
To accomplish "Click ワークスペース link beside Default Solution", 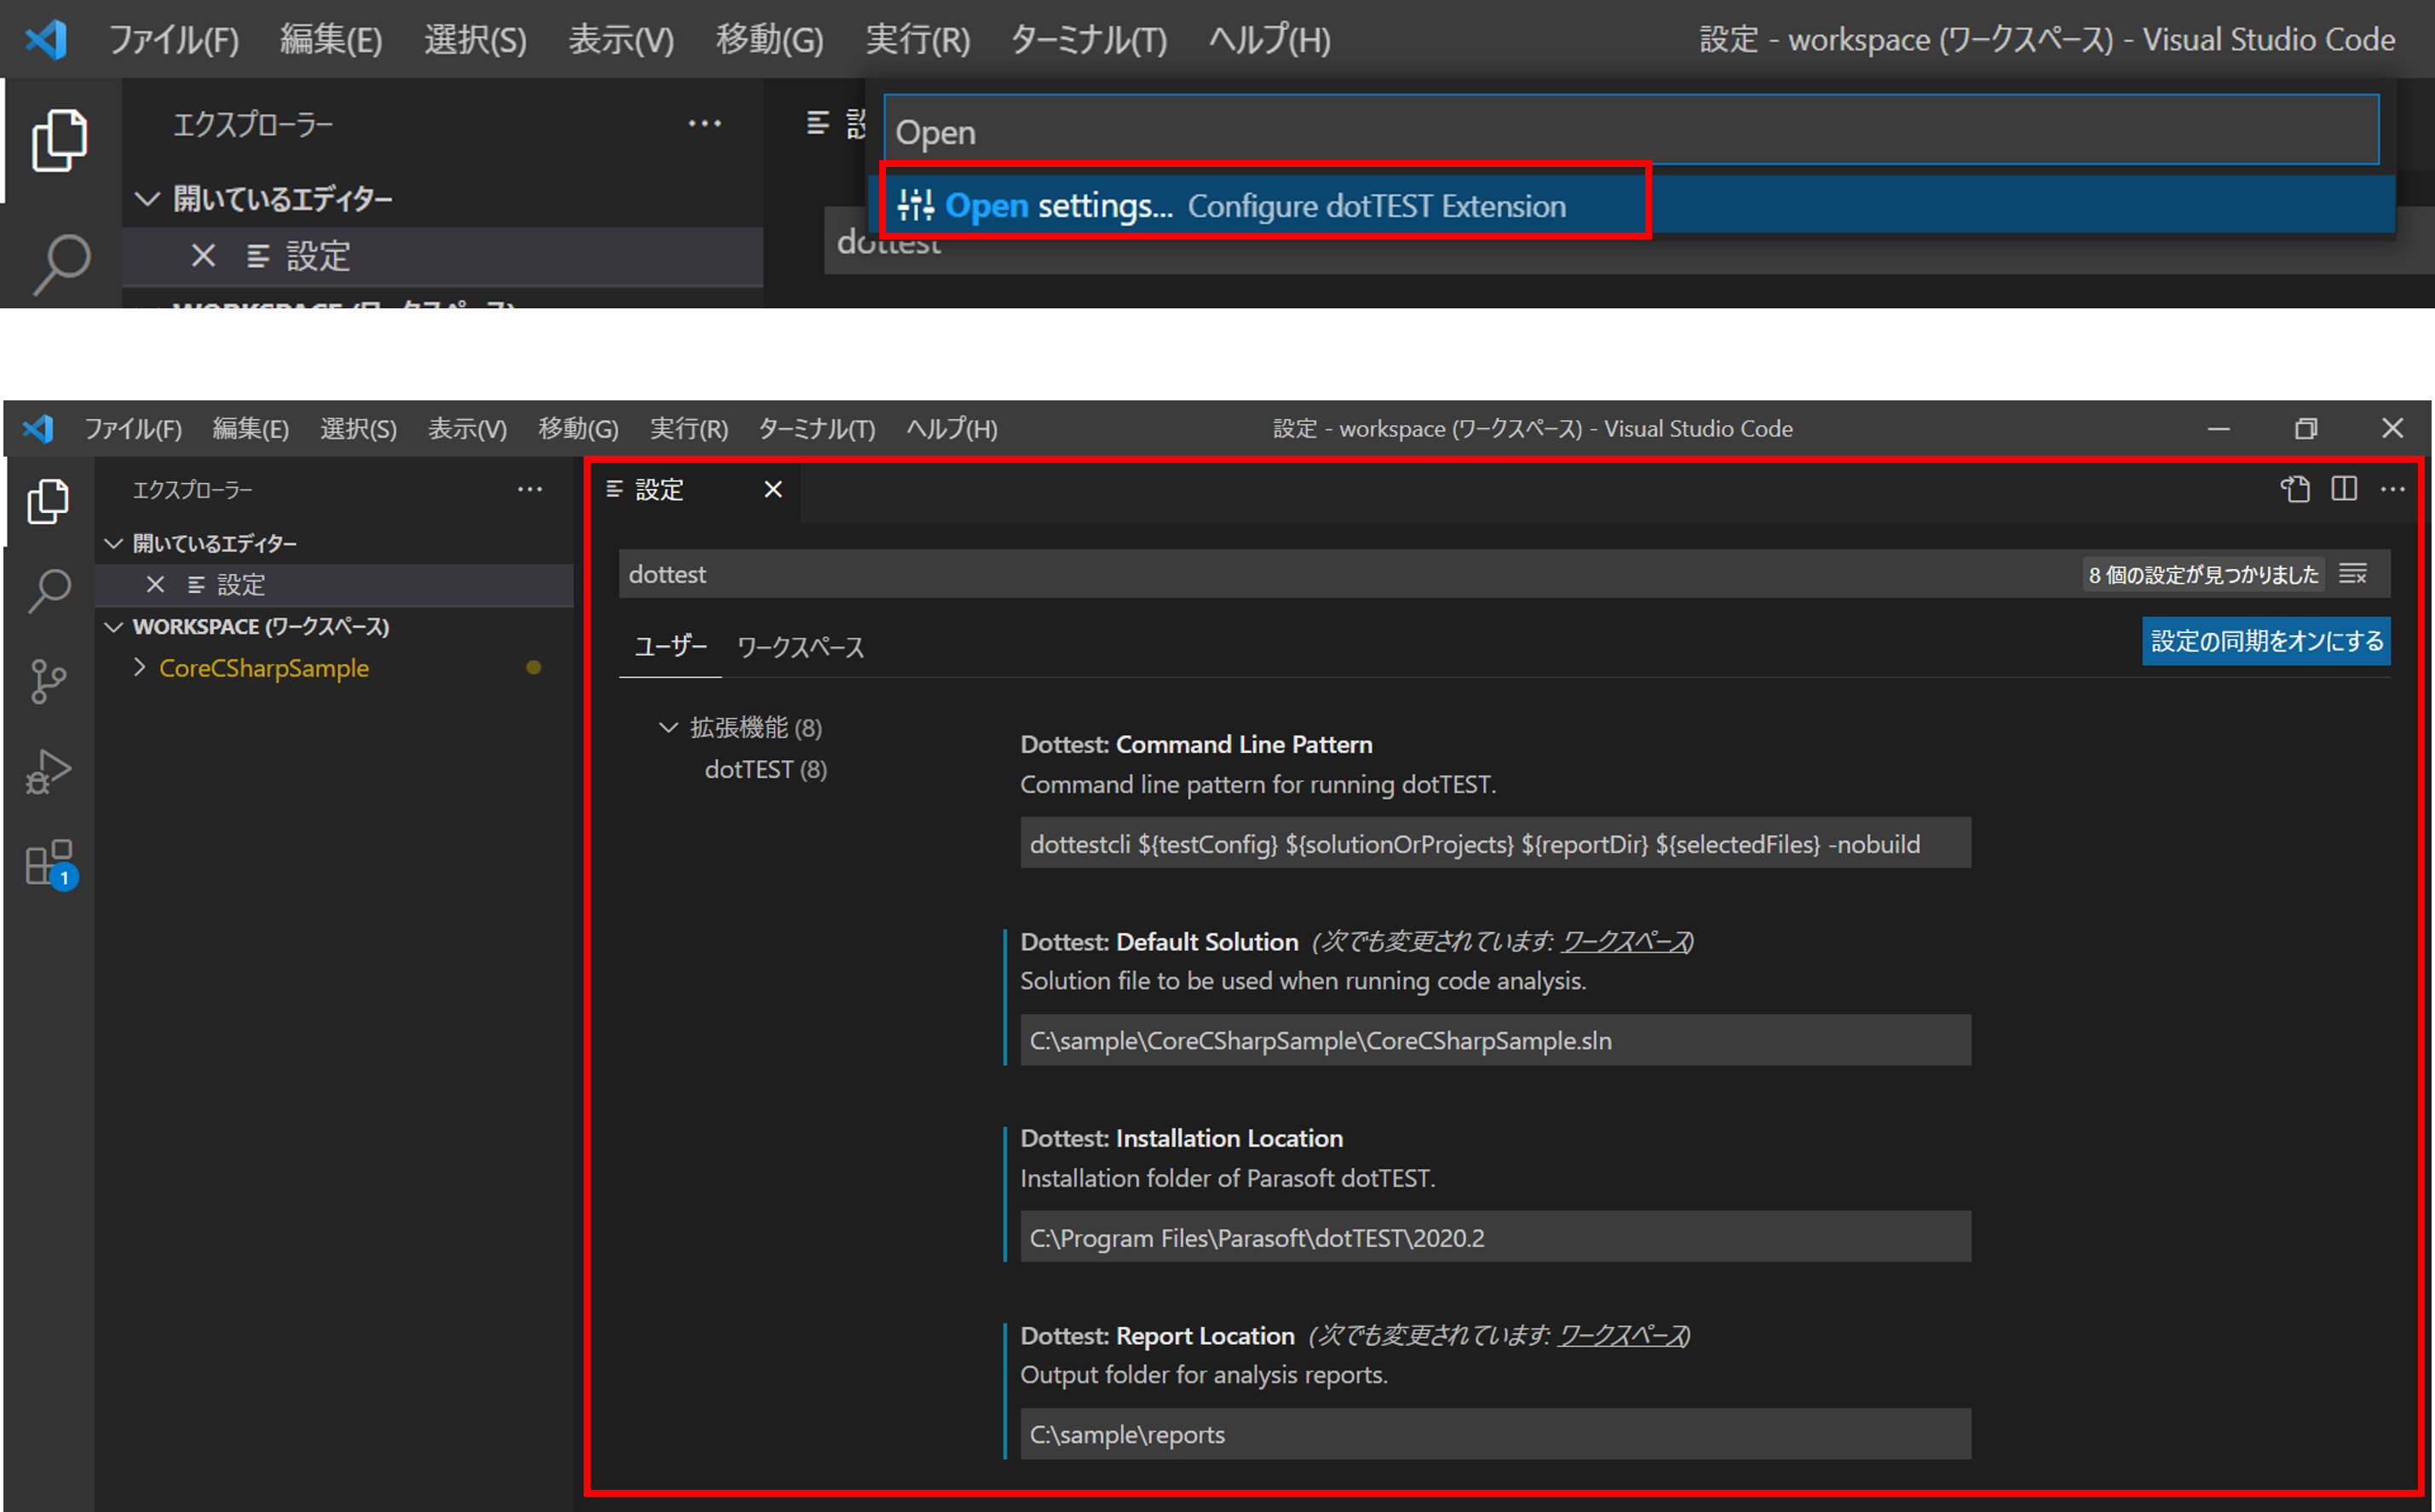I will (x=1624, y=942).
